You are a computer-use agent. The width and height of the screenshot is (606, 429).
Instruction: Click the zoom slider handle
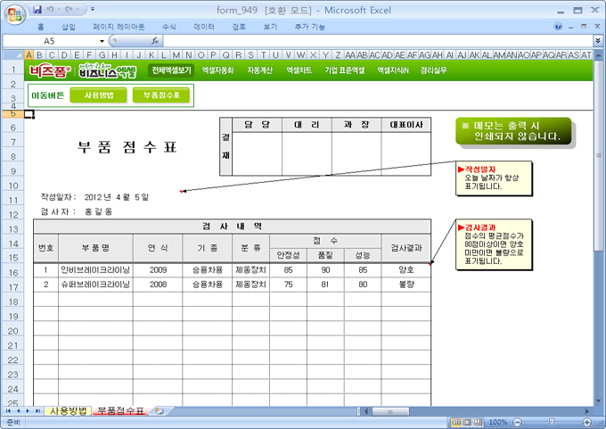tap(551, 422)
